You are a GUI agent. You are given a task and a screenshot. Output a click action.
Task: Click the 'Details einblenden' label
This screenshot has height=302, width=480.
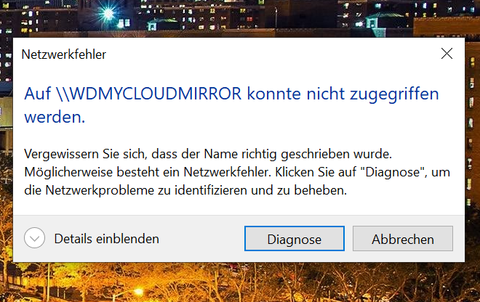click(106, 239)
